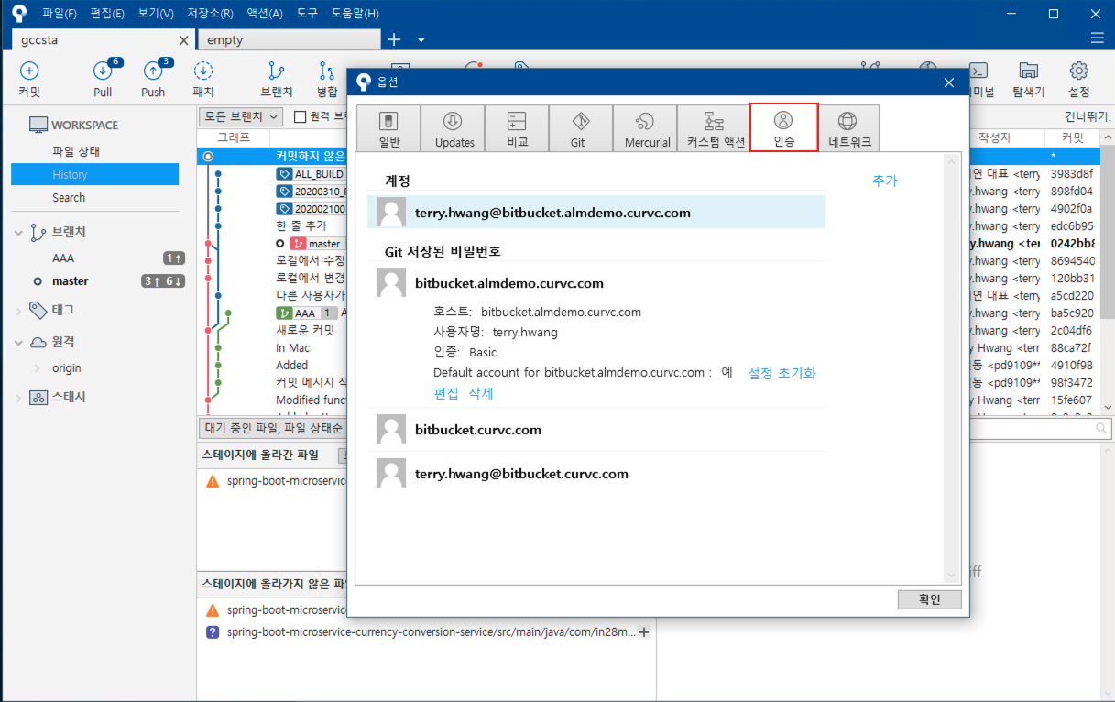The width and height of the screenshot is (1115, 702).
Task: Click the options dialog scrollbar down arrow
Action: pyautogui.click(x=953, y=577)
